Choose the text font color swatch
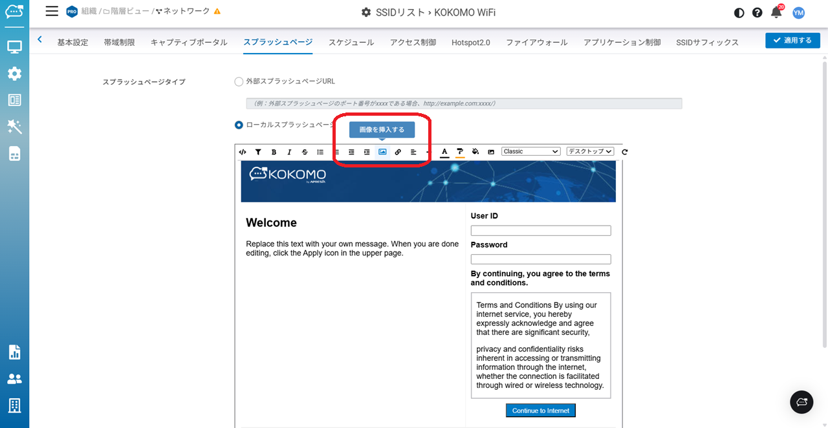The height and width of the screenshot is (428, 828). [x=444, y=152]
